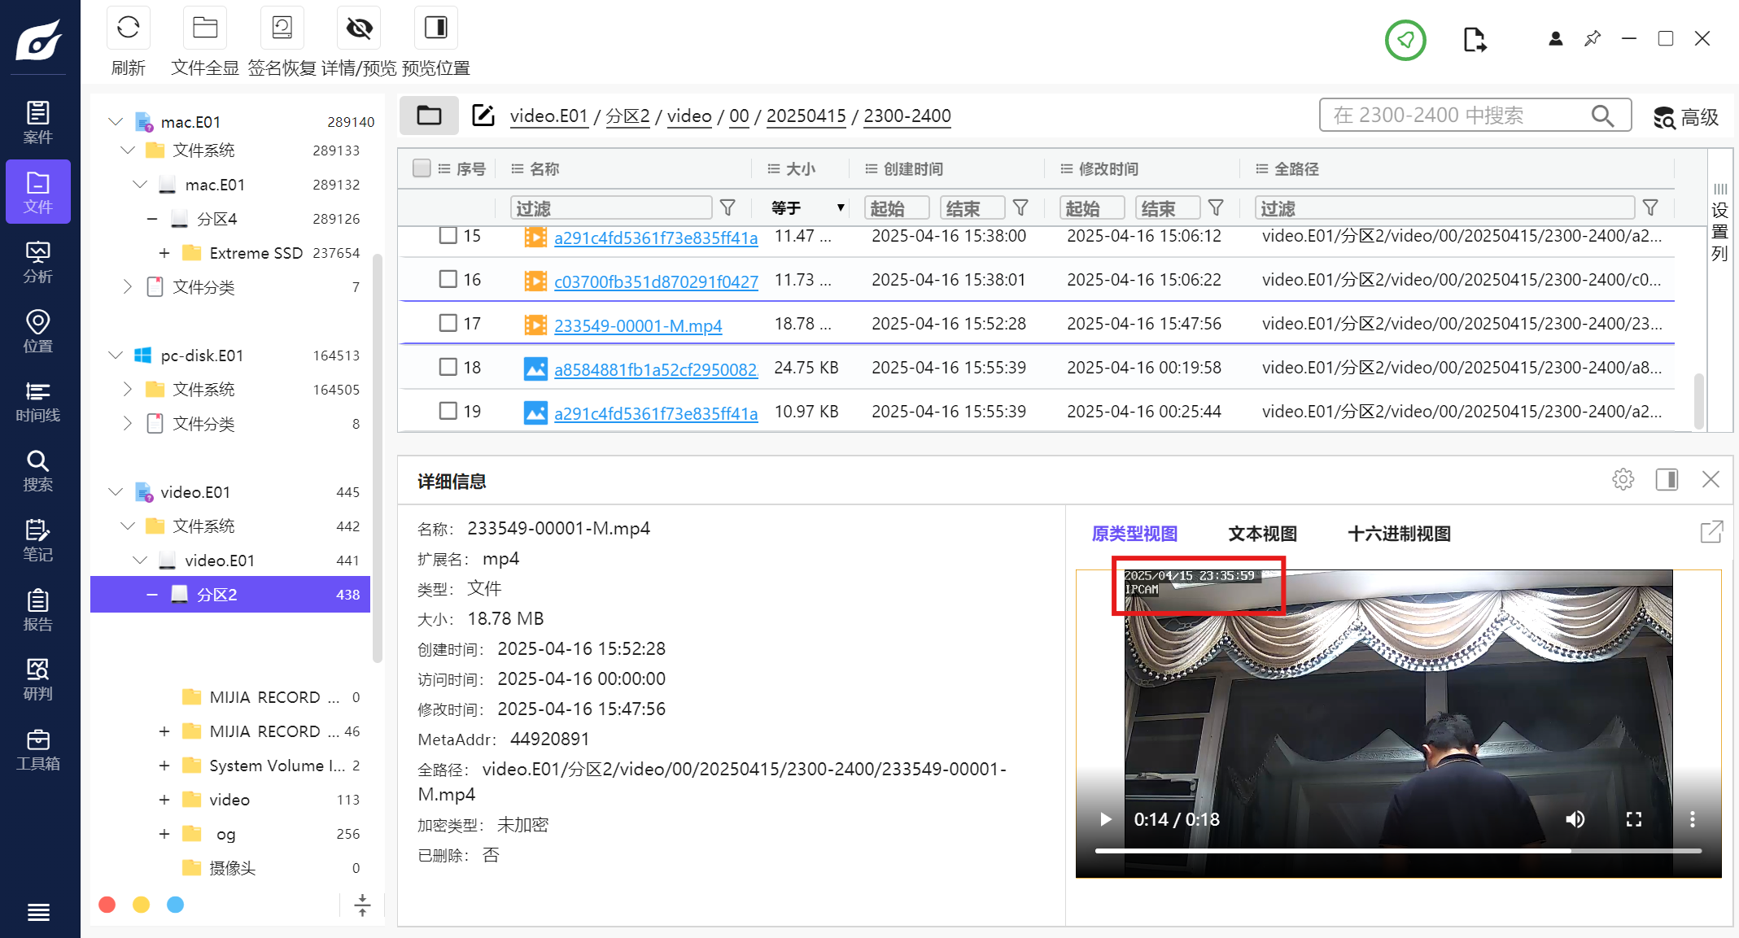Open file 233549-00001-M.mp4 link

pyautogui.click(x=638, y=325)
